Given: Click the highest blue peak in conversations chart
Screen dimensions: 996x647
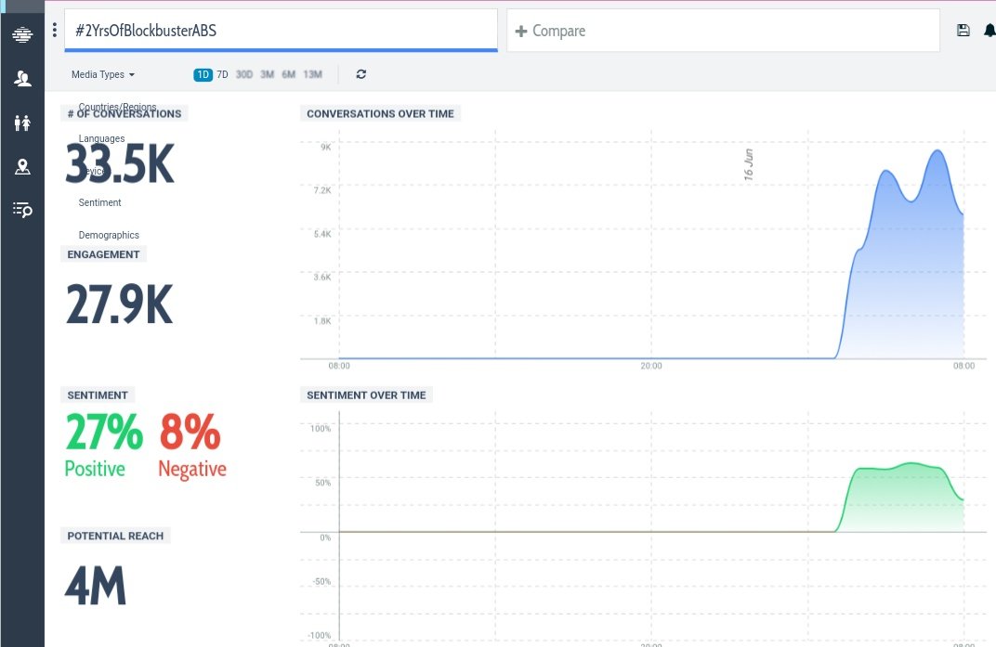Looking at the screenshot, I should coord(937,151).
